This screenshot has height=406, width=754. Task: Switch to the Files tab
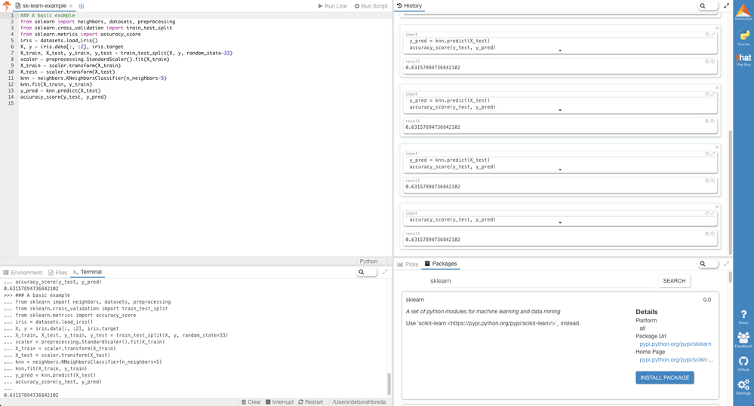[x=57, y=272]
